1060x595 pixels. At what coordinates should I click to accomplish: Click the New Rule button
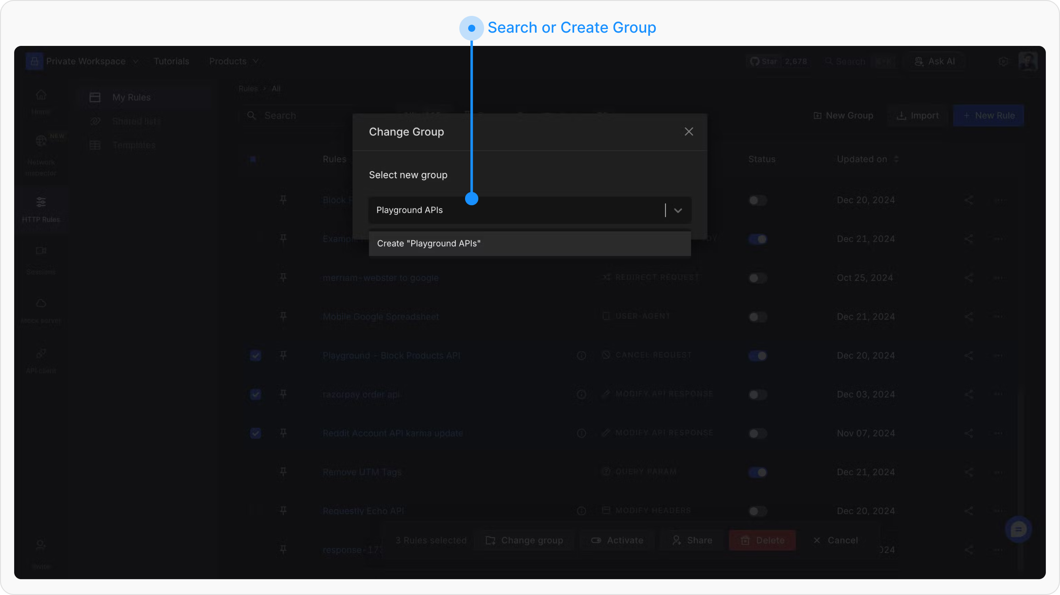click(x=988, y=116)
